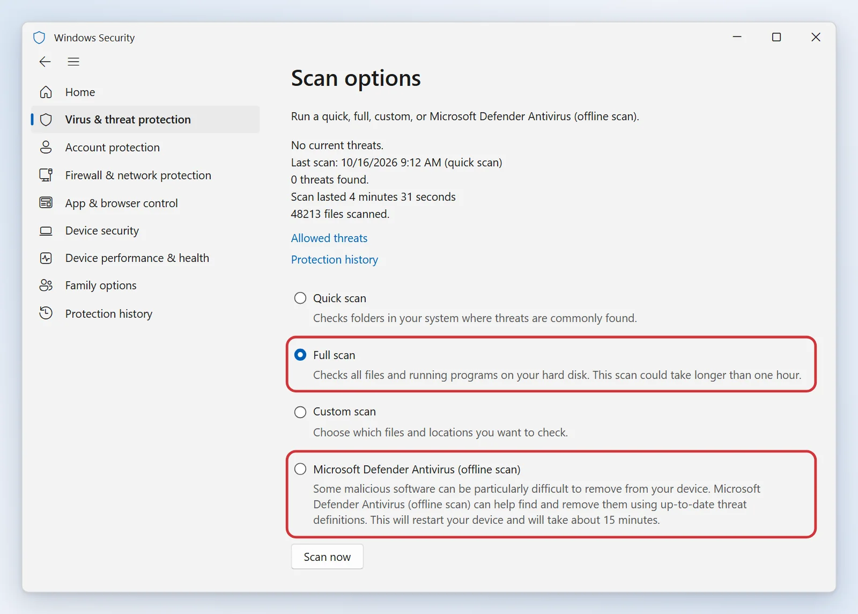
Task: Click the 'No current threats.' text
Action: tap(337, 145)
